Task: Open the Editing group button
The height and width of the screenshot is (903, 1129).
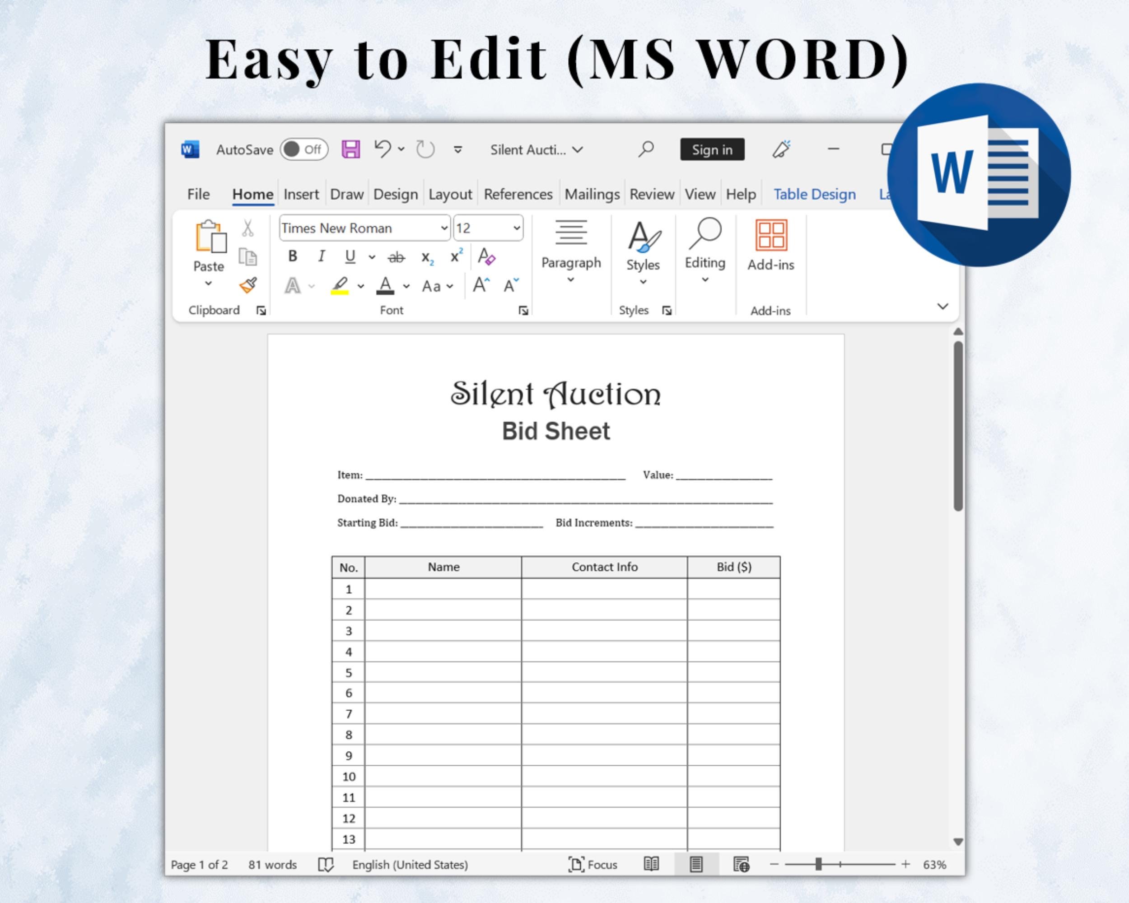Action: click(705, 251)
